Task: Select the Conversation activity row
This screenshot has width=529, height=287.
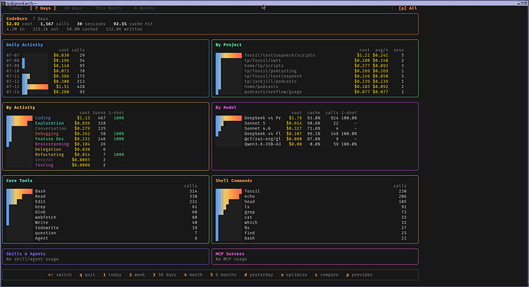Action: 65,129
